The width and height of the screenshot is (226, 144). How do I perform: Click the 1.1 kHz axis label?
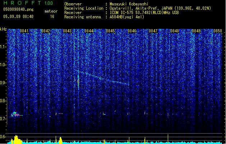[3, 47]
